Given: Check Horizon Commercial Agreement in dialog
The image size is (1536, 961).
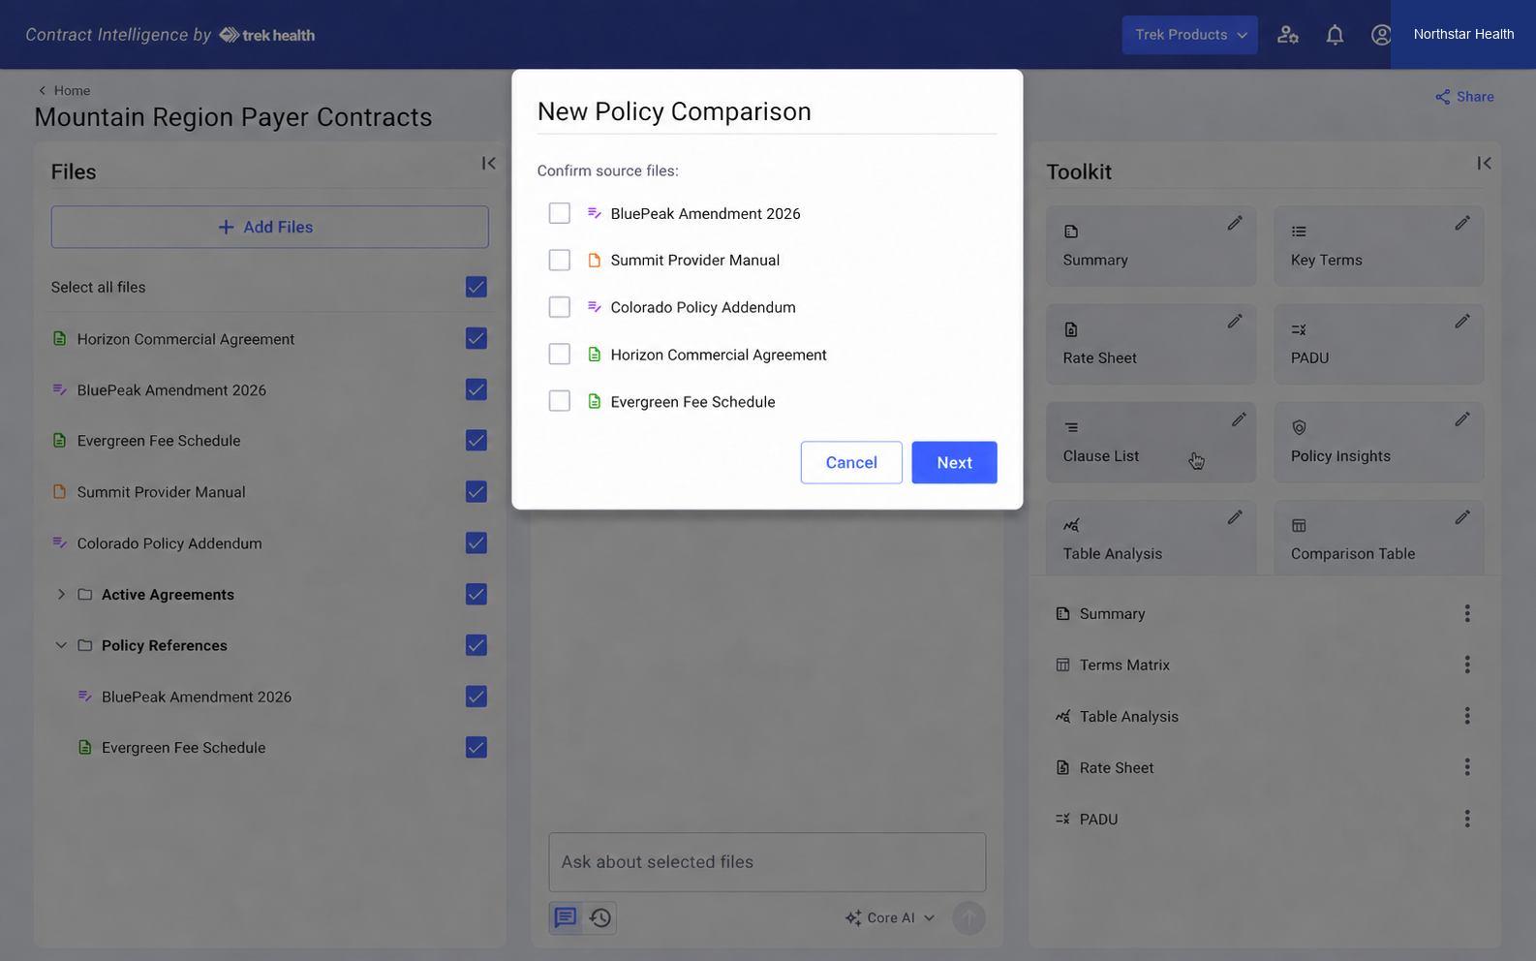Looking at the screenshot, I should (x=560, y=355).
